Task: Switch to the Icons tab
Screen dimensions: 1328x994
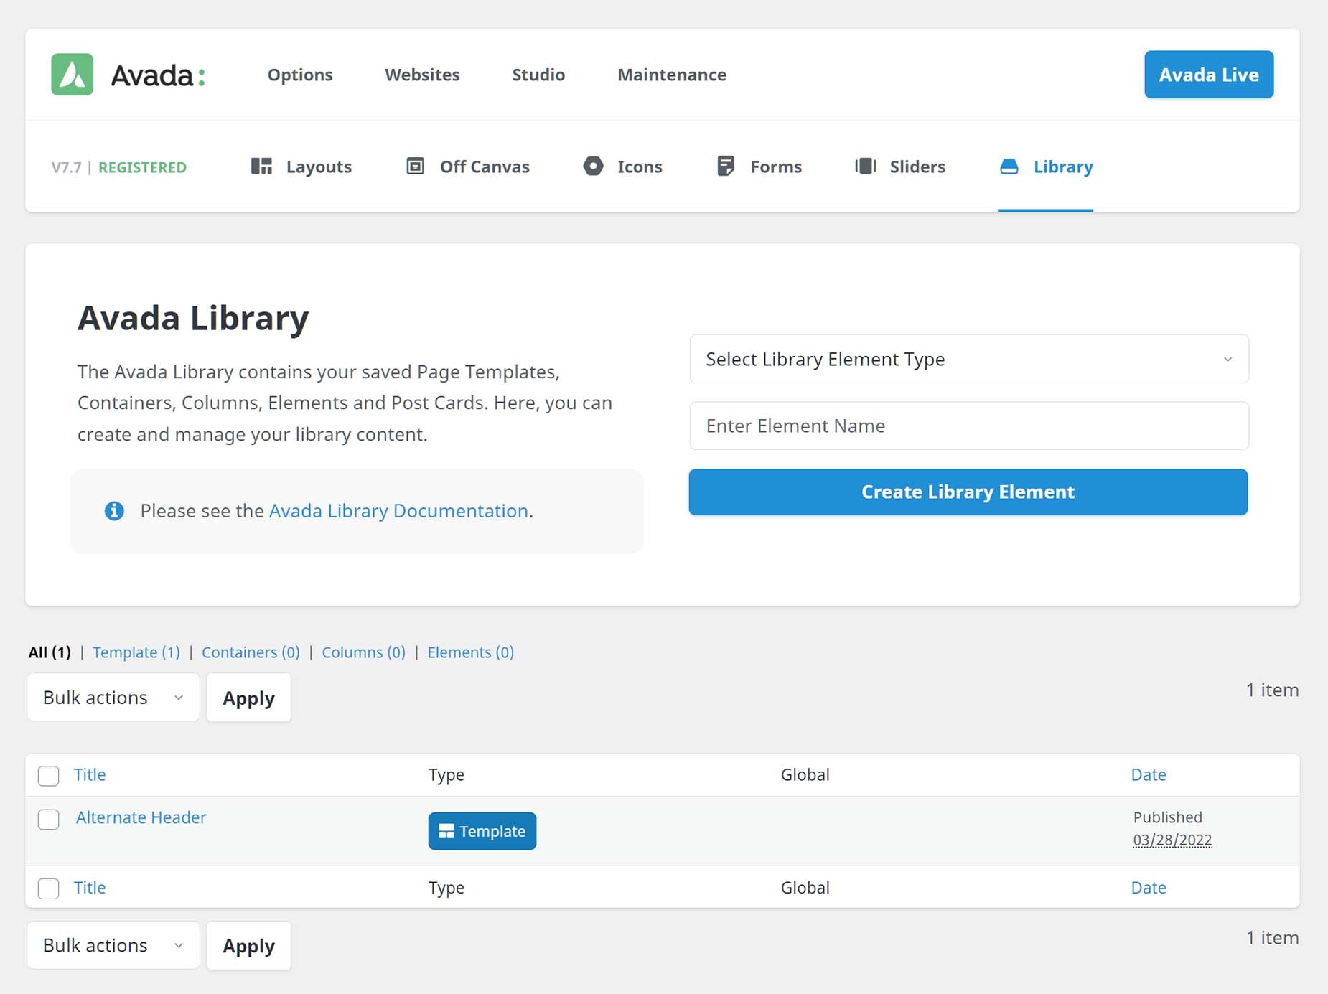Action: 622,167
